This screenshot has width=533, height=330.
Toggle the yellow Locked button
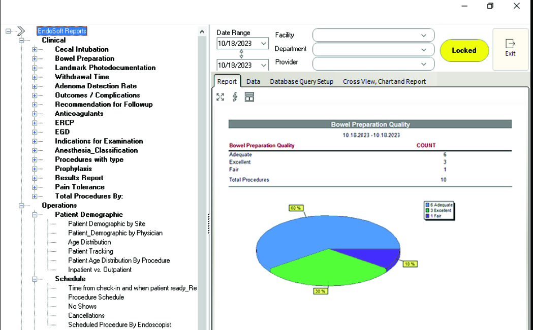[x=464, y=50]
